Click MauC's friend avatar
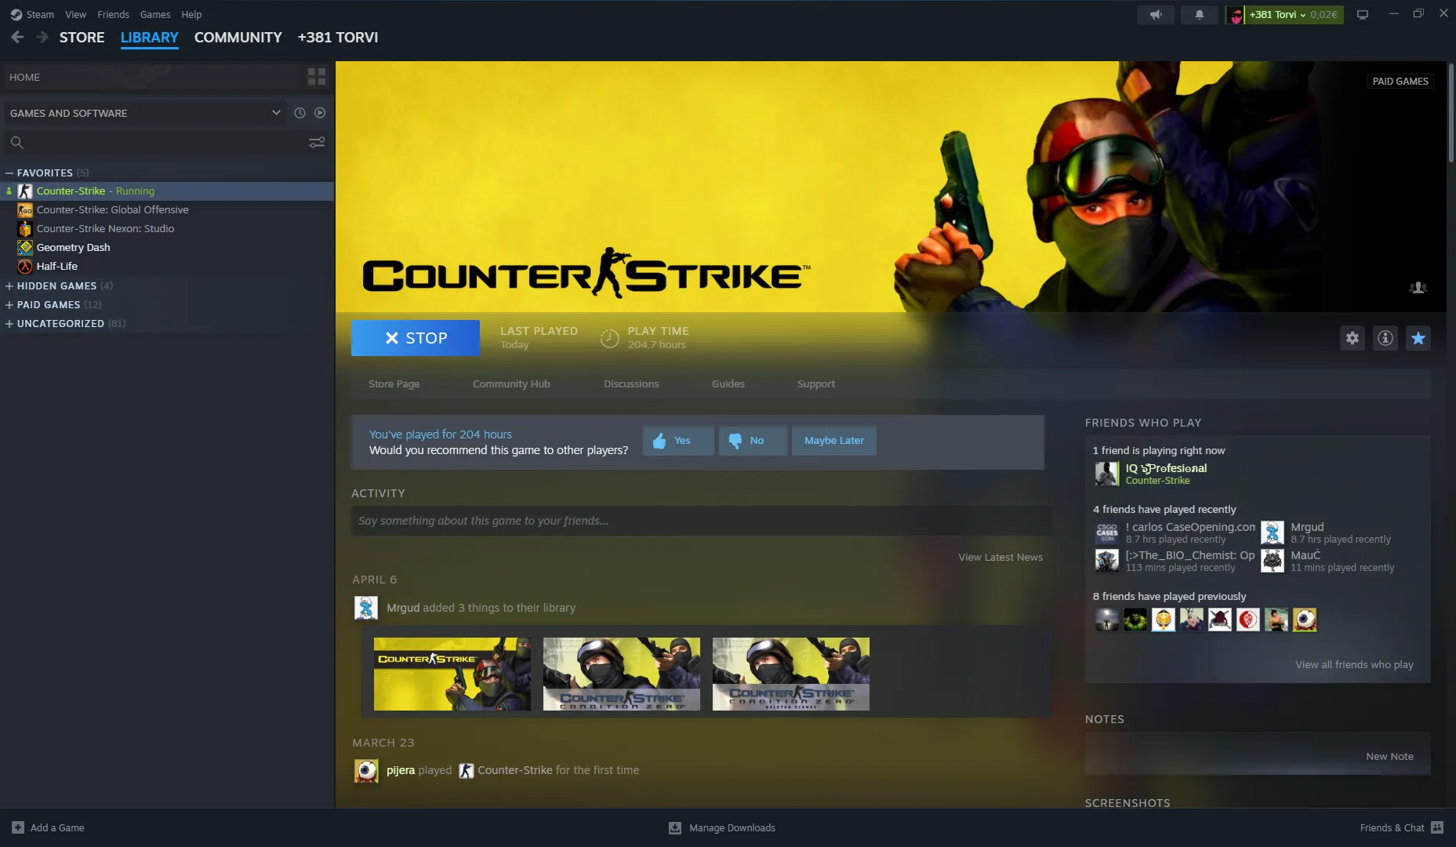This screenshot has width=1456, height=847. click(x=1273, y=562)
